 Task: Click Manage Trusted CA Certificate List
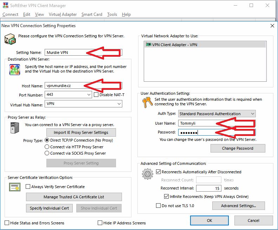[74, 197]
